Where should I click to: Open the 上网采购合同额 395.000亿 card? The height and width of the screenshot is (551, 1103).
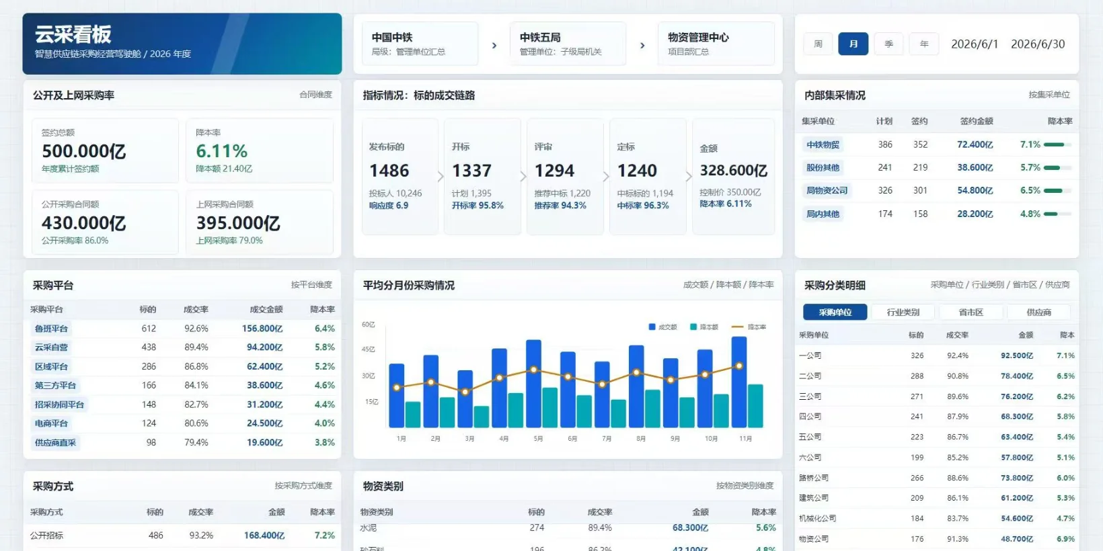260,222
